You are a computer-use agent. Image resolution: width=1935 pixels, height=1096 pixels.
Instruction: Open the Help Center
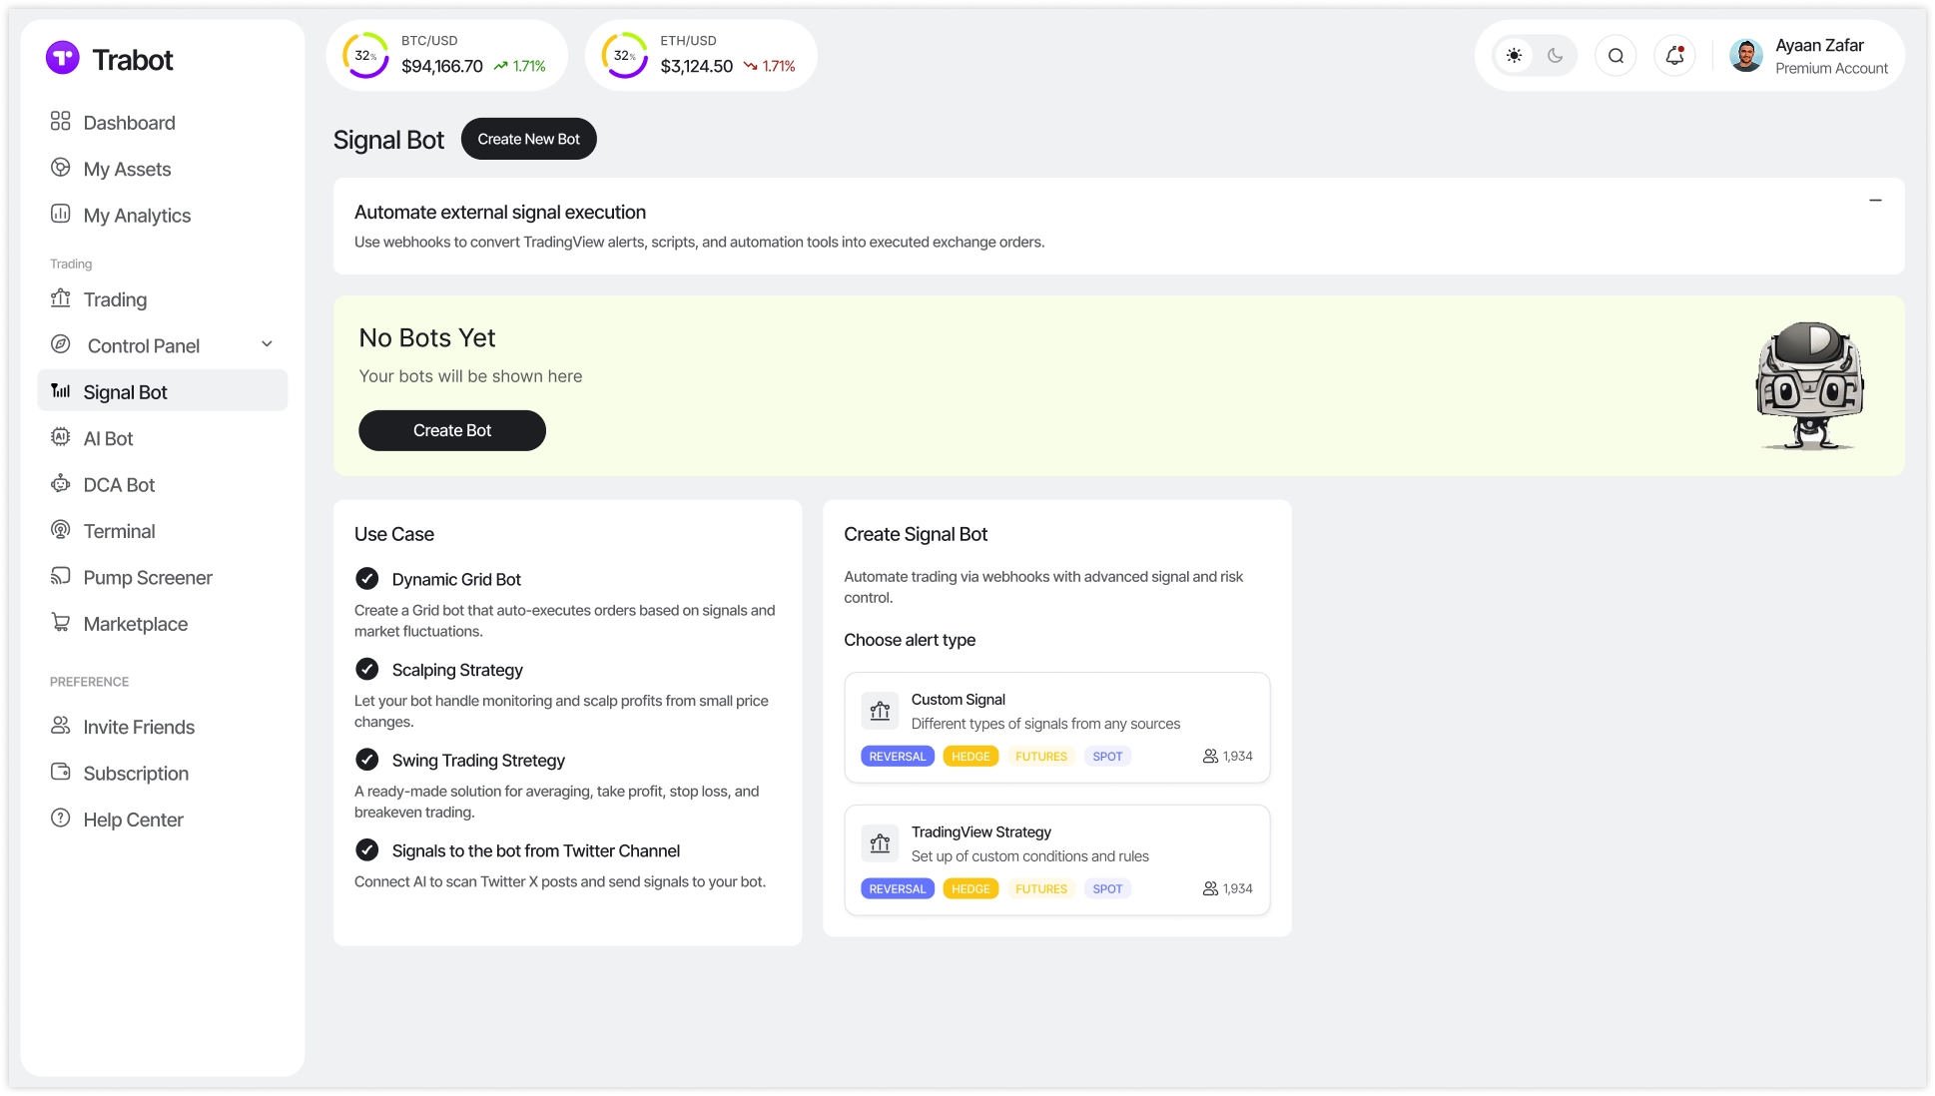[133, 819]
